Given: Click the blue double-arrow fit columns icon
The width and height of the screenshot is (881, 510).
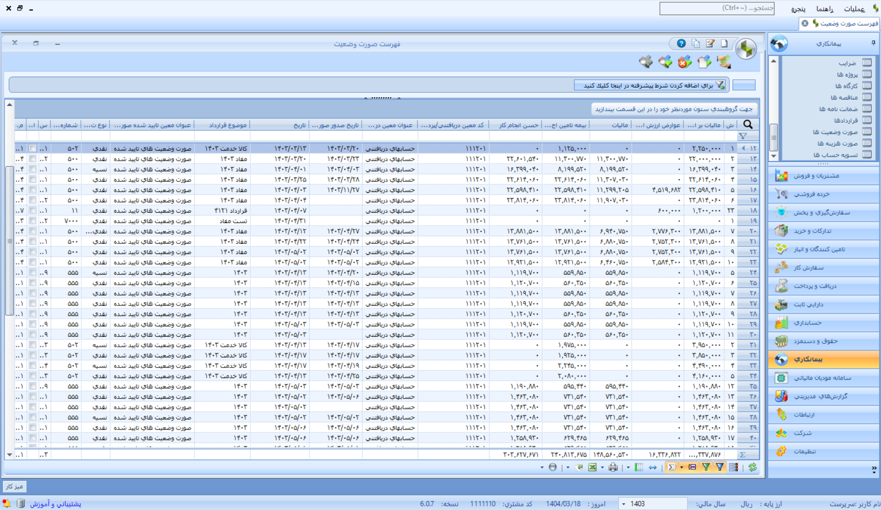Looking at the screenshot, I should coord(653,467).
